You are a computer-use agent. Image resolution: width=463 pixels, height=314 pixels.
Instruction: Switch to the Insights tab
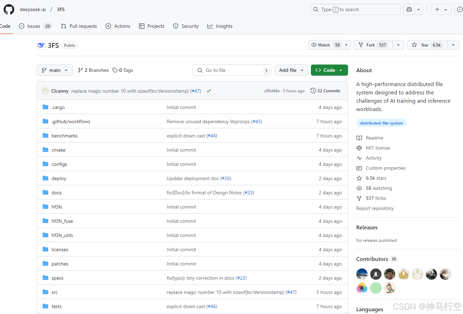tap(220, 26)
